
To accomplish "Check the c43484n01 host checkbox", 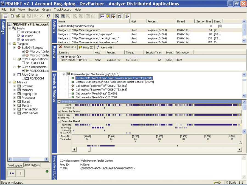I will tap(19, 32).
